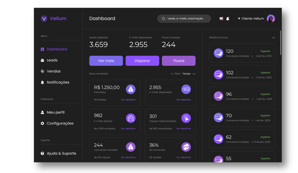Click the Leads briefcase icon
Screen dimensions: 298x173
pyautogui.click(x=43, y=60)
